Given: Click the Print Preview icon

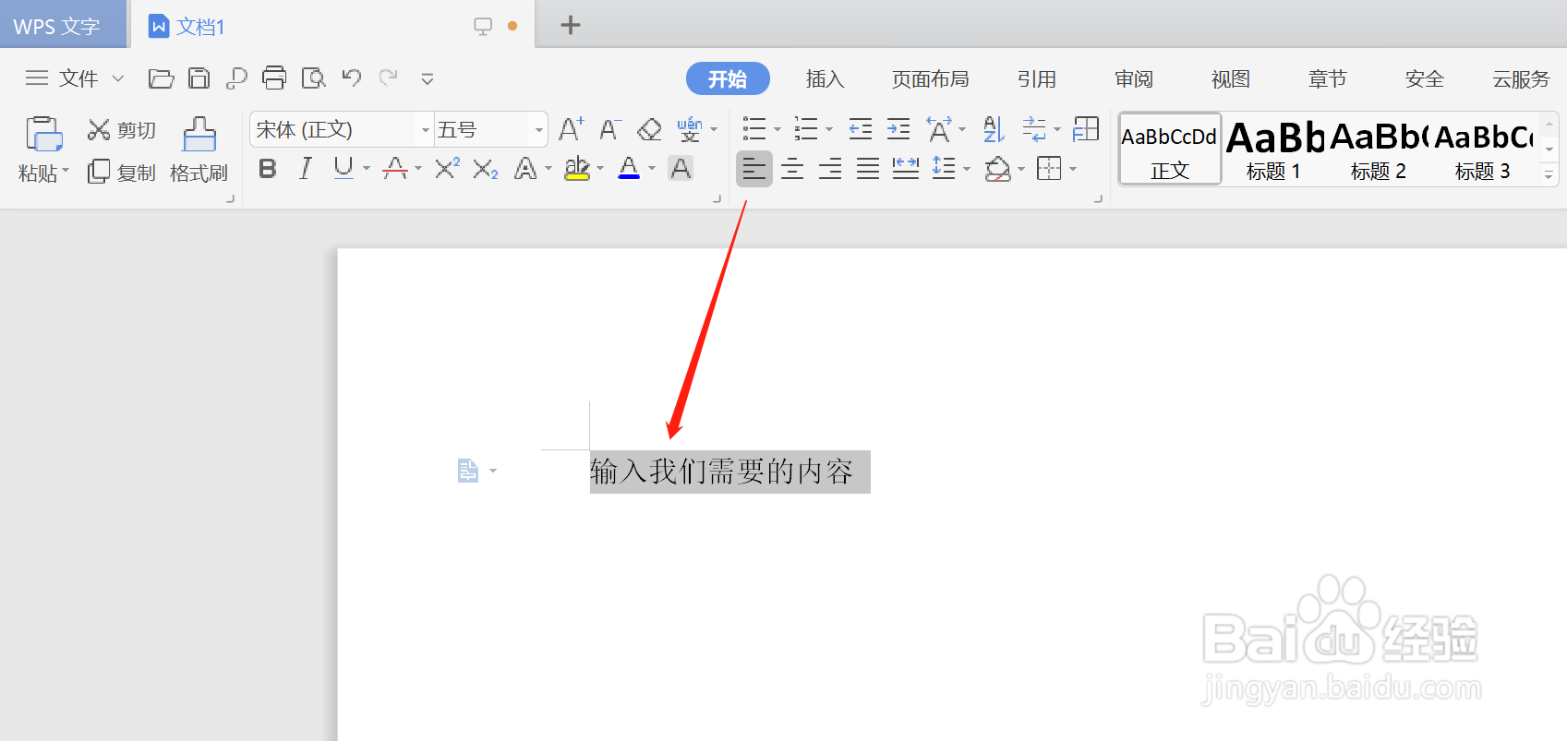Looking at the screenshot, I should (x=313, y=78).
